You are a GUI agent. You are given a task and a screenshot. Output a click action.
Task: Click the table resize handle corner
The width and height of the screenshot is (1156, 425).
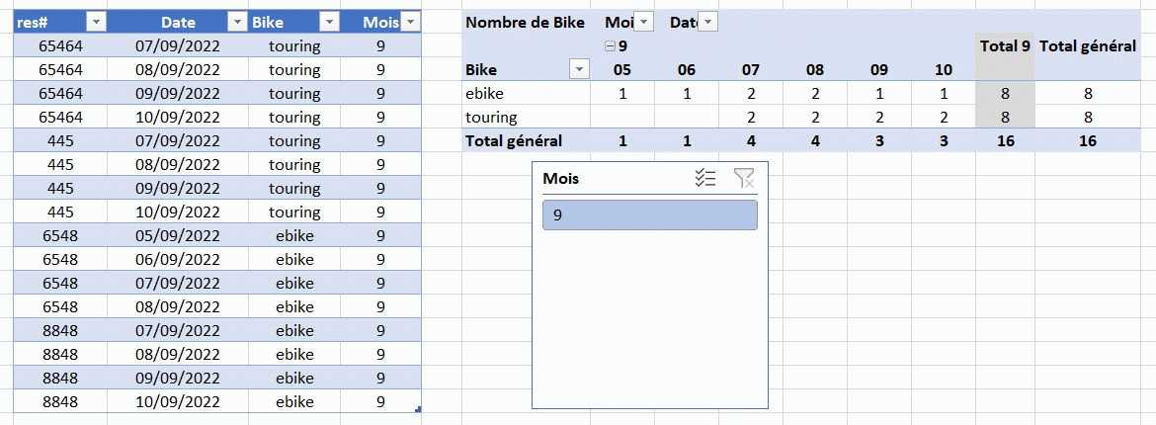point(419,408)
